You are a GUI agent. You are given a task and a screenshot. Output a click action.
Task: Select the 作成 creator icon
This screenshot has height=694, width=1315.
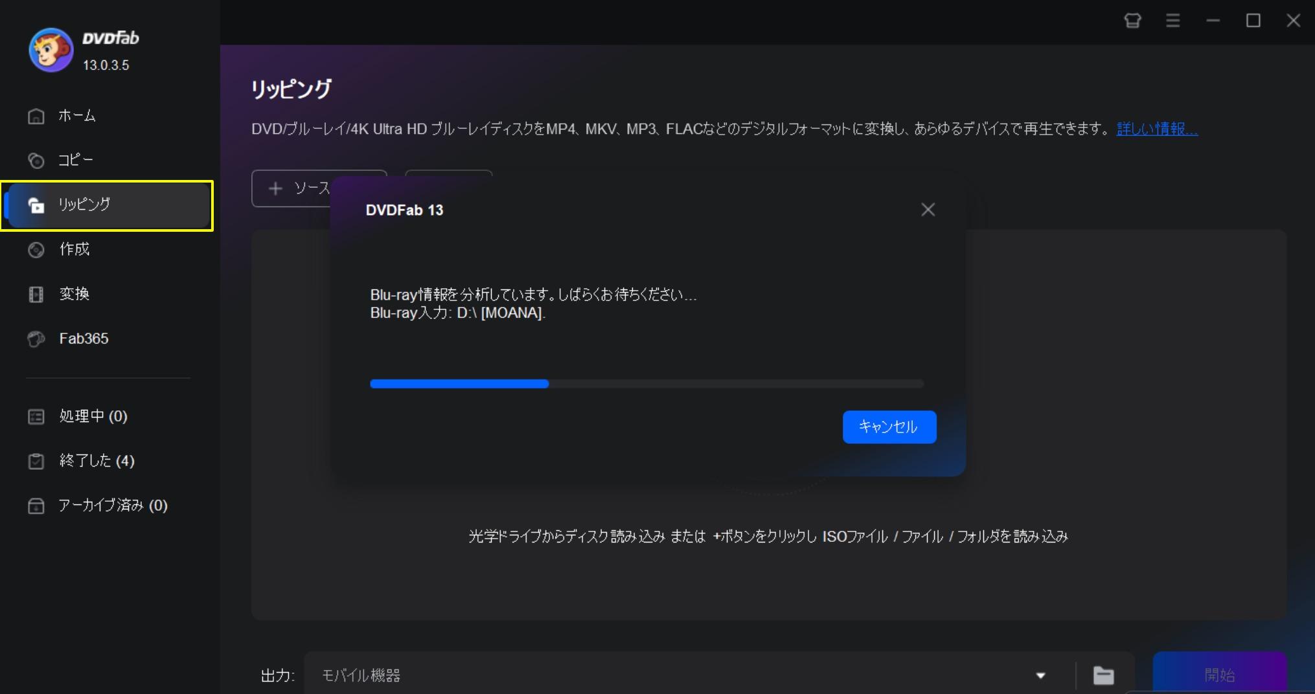coord(36,250)
